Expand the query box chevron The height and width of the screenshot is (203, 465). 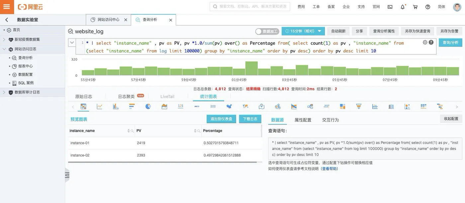[x=72, y=43]
